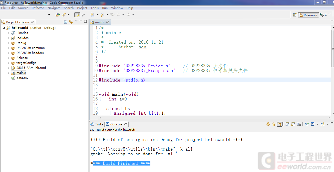This screenshot has width=334, height=172.
Task: Expand DSP2833x_common folder node
Action: pyautogui.click(x=9, y=48)
